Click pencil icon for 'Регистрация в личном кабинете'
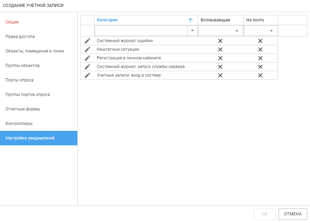 coord(87,58)
